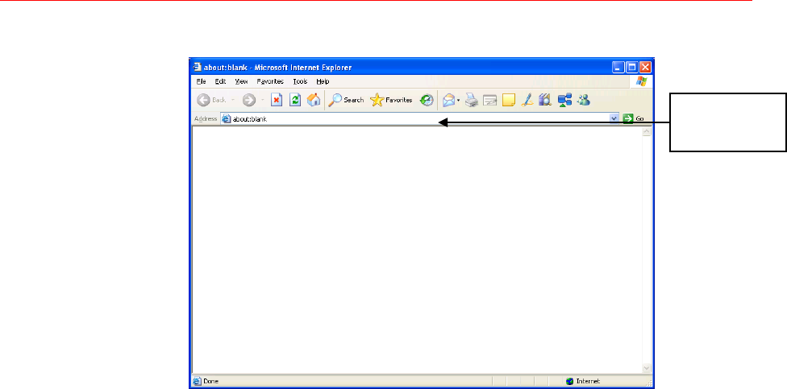The width and height of the screenshot is (787, 389).
Task: Click the scrollbar up arrow
Action: [647, 132]
